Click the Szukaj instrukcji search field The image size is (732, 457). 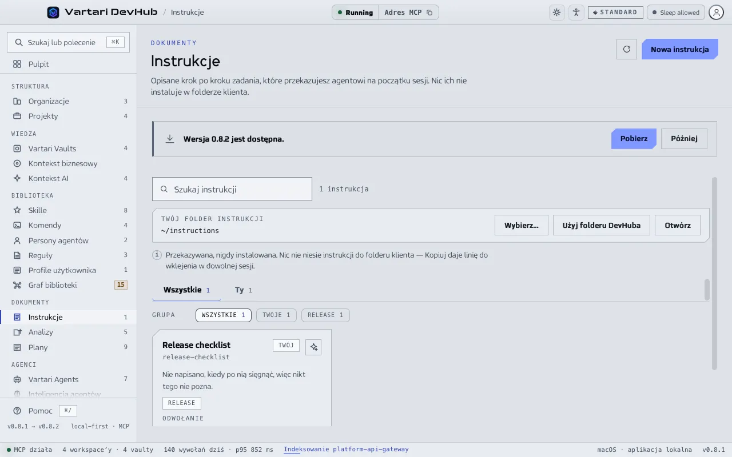coord(232,189)
